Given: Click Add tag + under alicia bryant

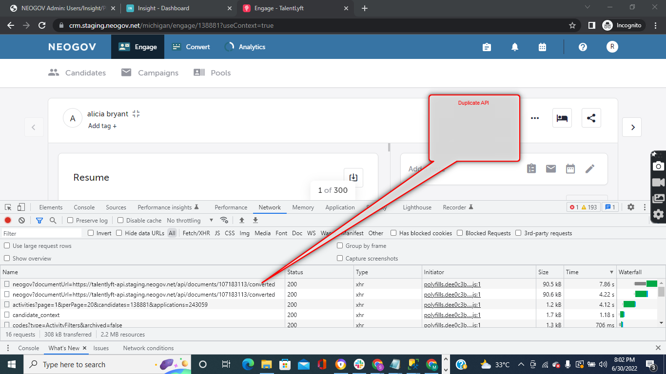Looking at the screenshot, I should pyautogui.click(x=102, y=126).
